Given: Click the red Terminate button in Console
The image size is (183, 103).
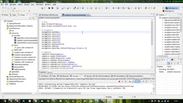Looking at the screenshot, I should (x=119, y=81).
